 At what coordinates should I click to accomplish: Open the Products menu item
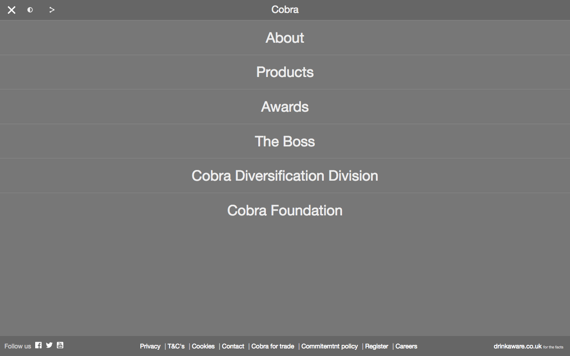tap(285, 72)
